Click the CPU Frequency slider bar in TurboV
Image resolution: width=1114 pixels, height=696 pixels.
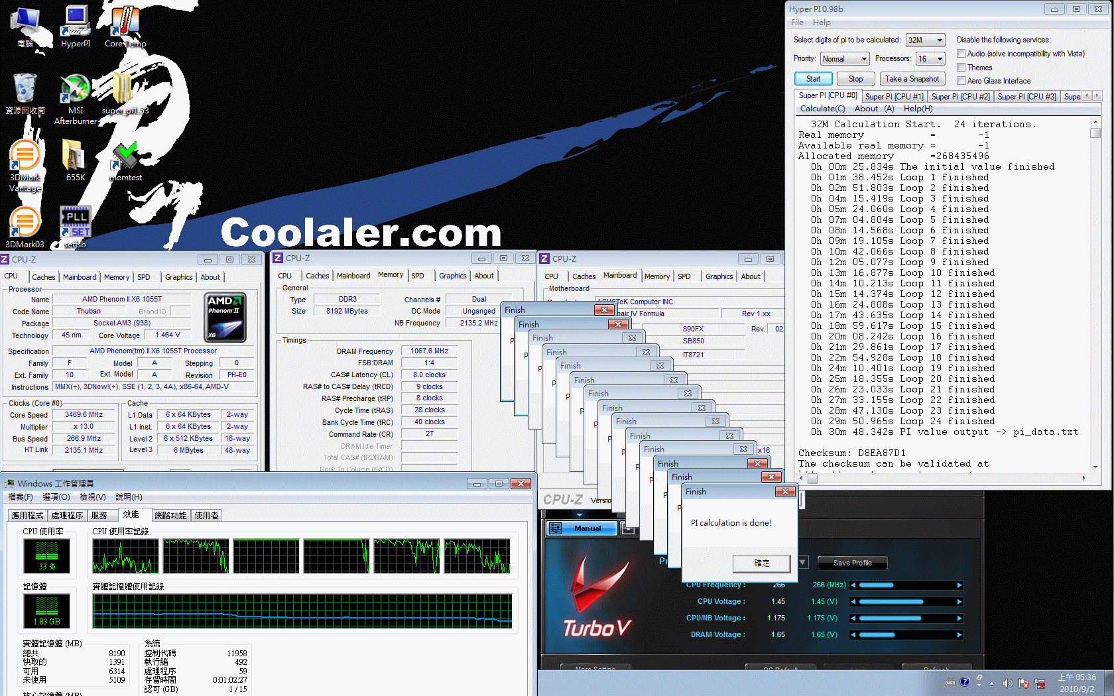click(906, 585)
